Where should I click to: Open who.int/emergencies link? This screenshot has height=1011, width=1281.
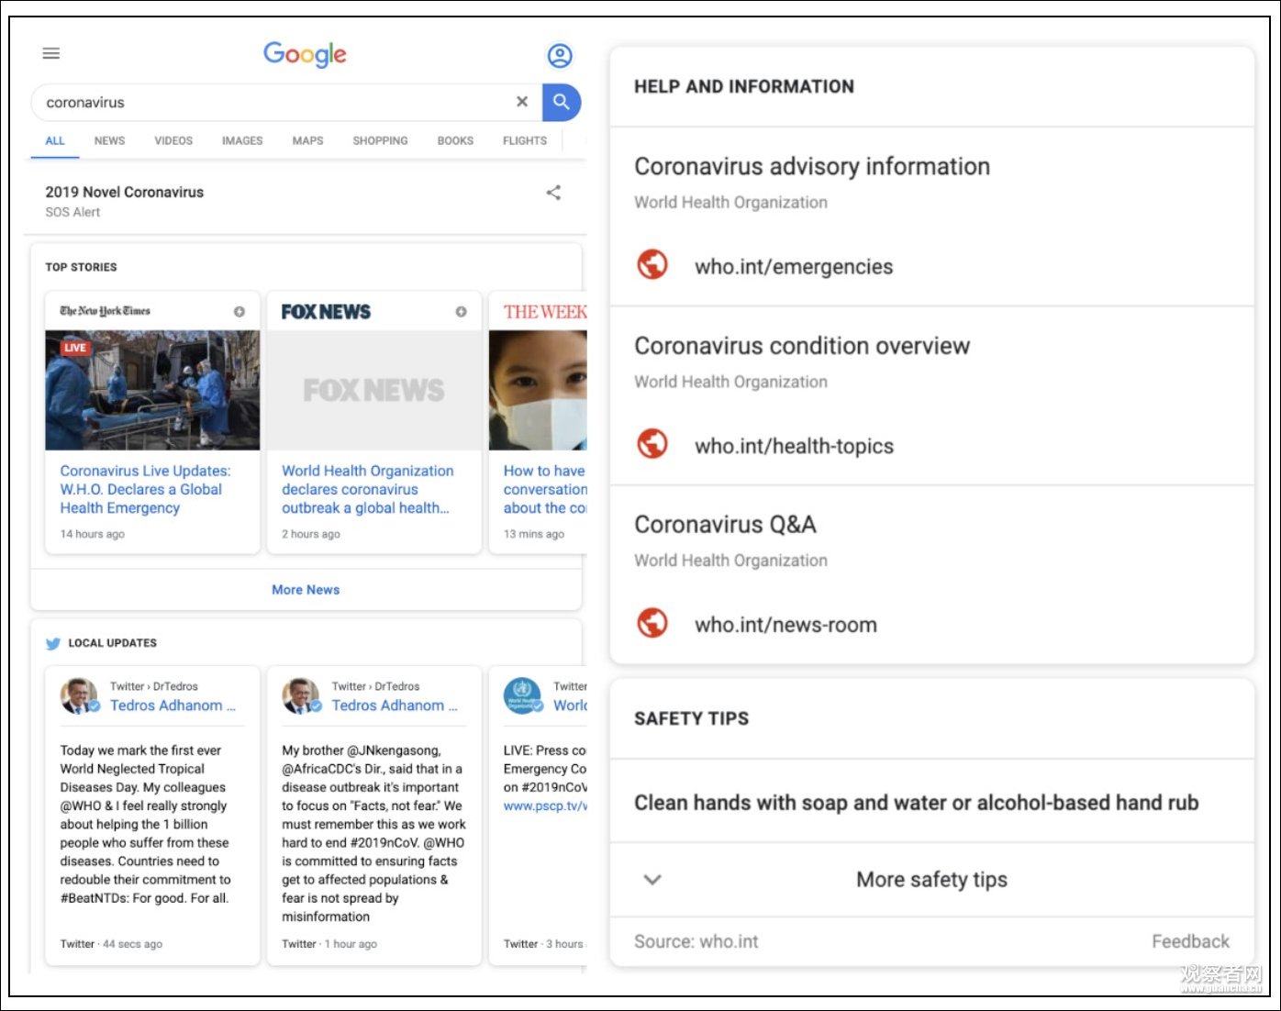[794, 267]
